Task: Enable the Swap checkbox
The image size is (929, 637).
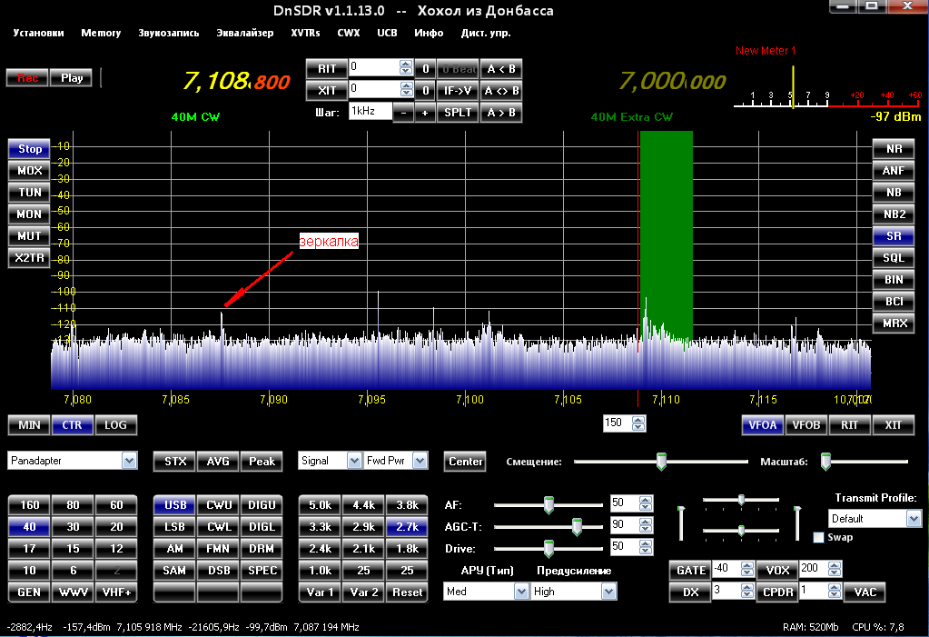Action: (818, 538)
